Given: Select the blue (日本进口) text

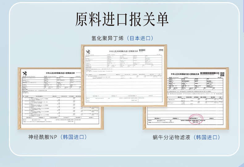Looking at the screenshot, I should pos(140,38).
